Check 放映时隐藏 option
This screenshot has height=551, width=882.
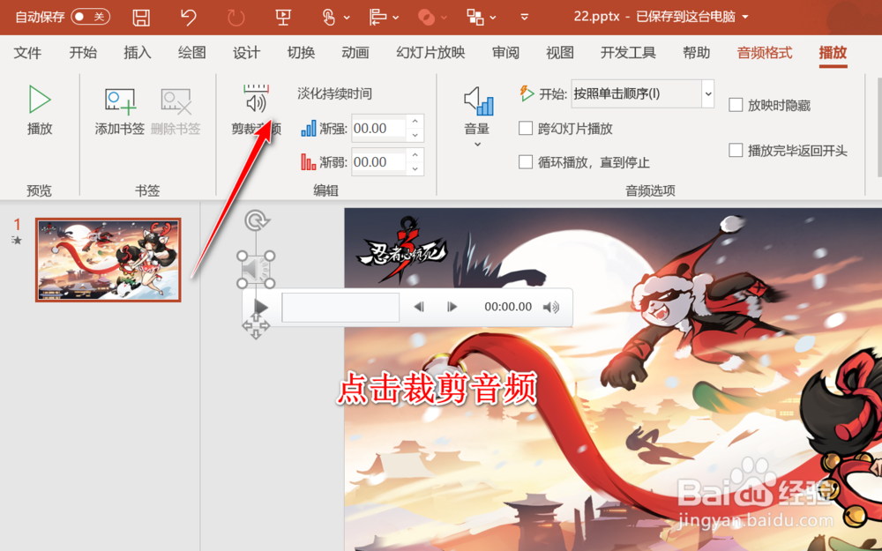point(736,105)
